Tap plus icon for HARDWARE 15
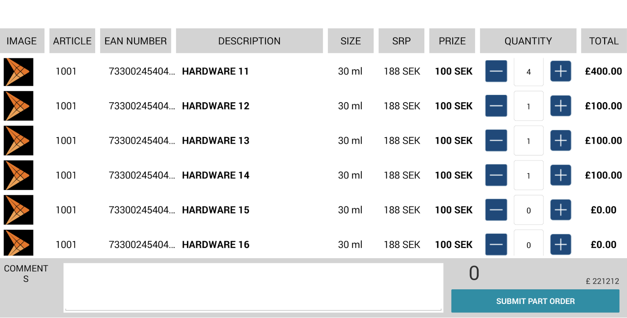 [560, 210]
